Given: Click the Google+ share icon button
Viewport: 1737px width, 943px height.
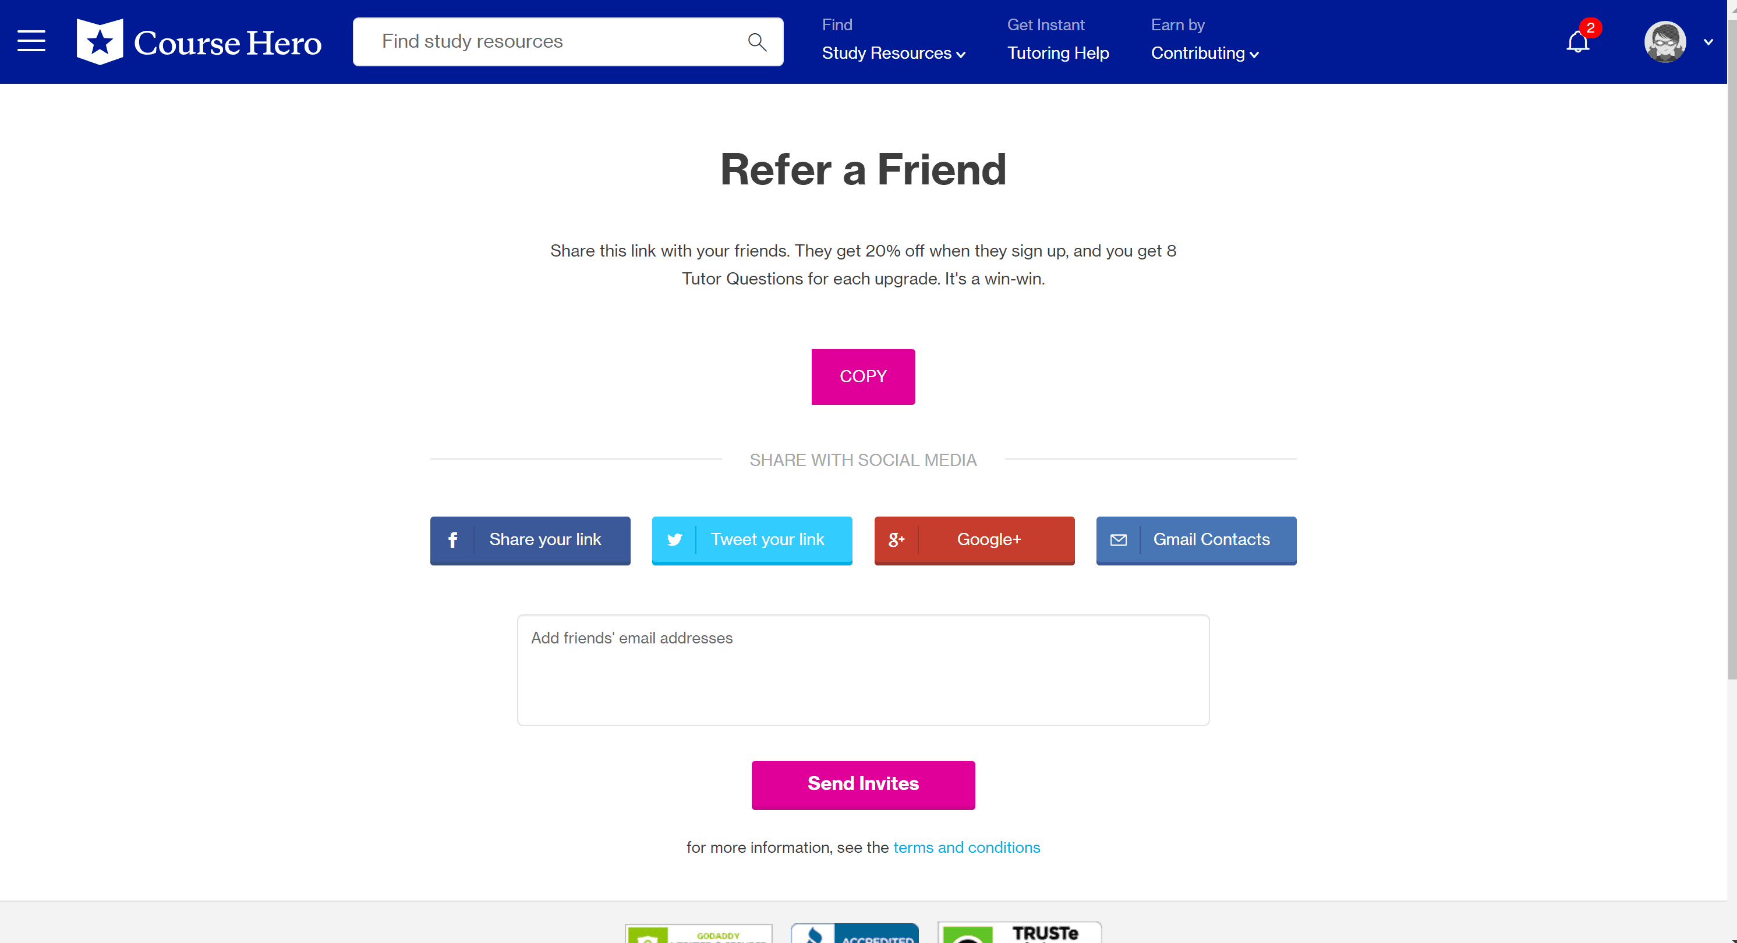Looking at the screenshot, I should click(896, 539).
